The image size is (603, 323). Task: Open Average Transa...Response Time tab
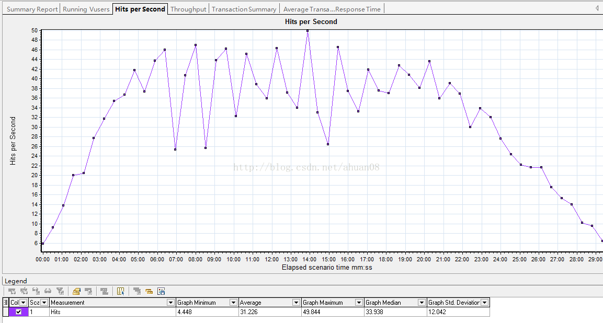pos(332,9)
